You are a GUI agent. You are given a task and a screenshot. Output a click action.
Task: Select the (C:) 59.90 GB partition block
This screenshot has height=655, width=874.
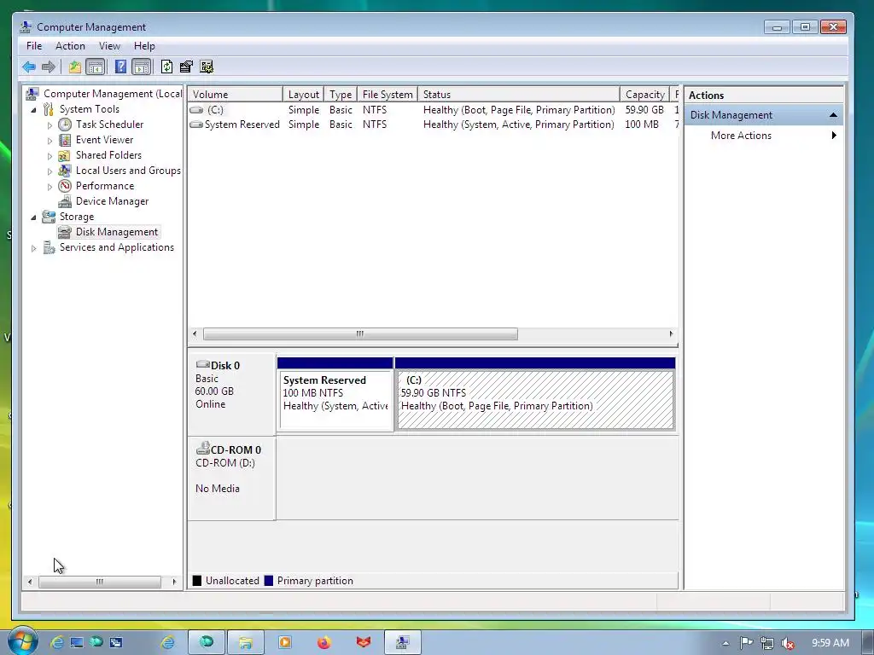[535, 394]
